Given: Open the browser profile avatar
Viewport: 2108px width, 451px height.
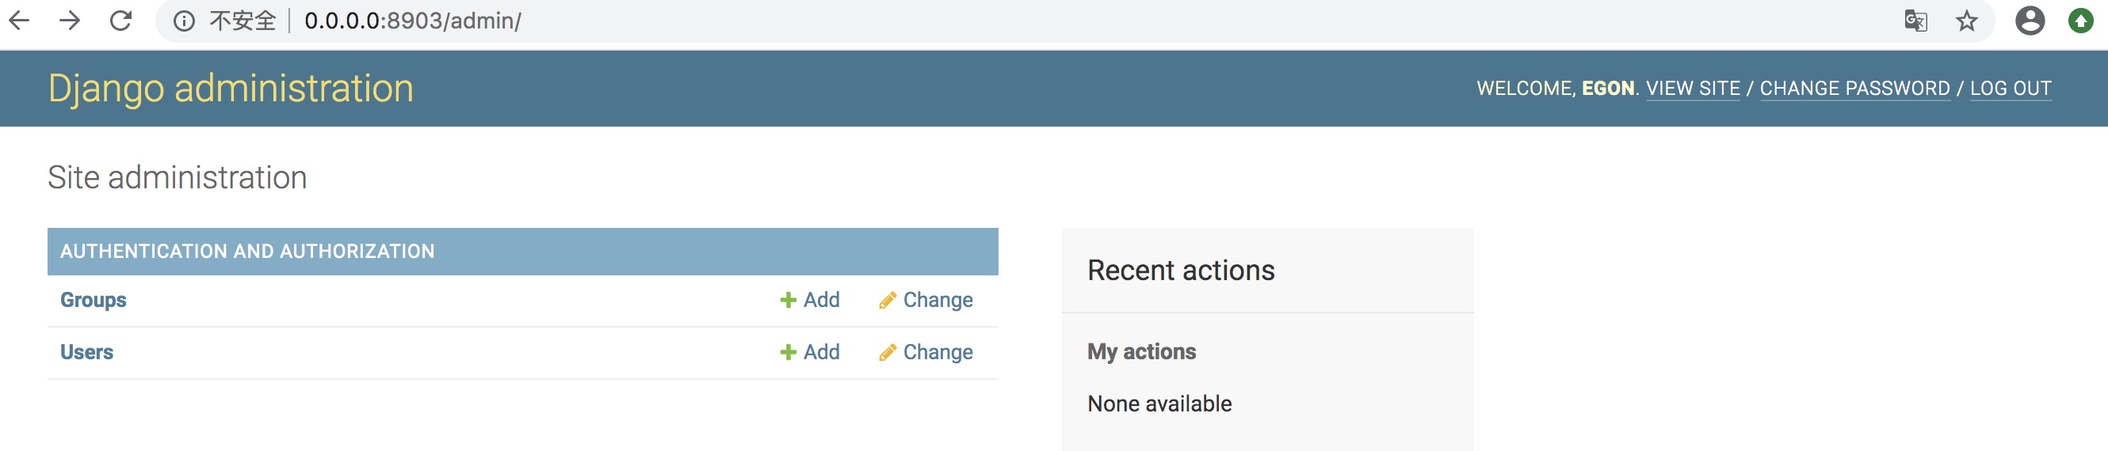Looking at the screenshot, I should click(x=2030, y=21).
